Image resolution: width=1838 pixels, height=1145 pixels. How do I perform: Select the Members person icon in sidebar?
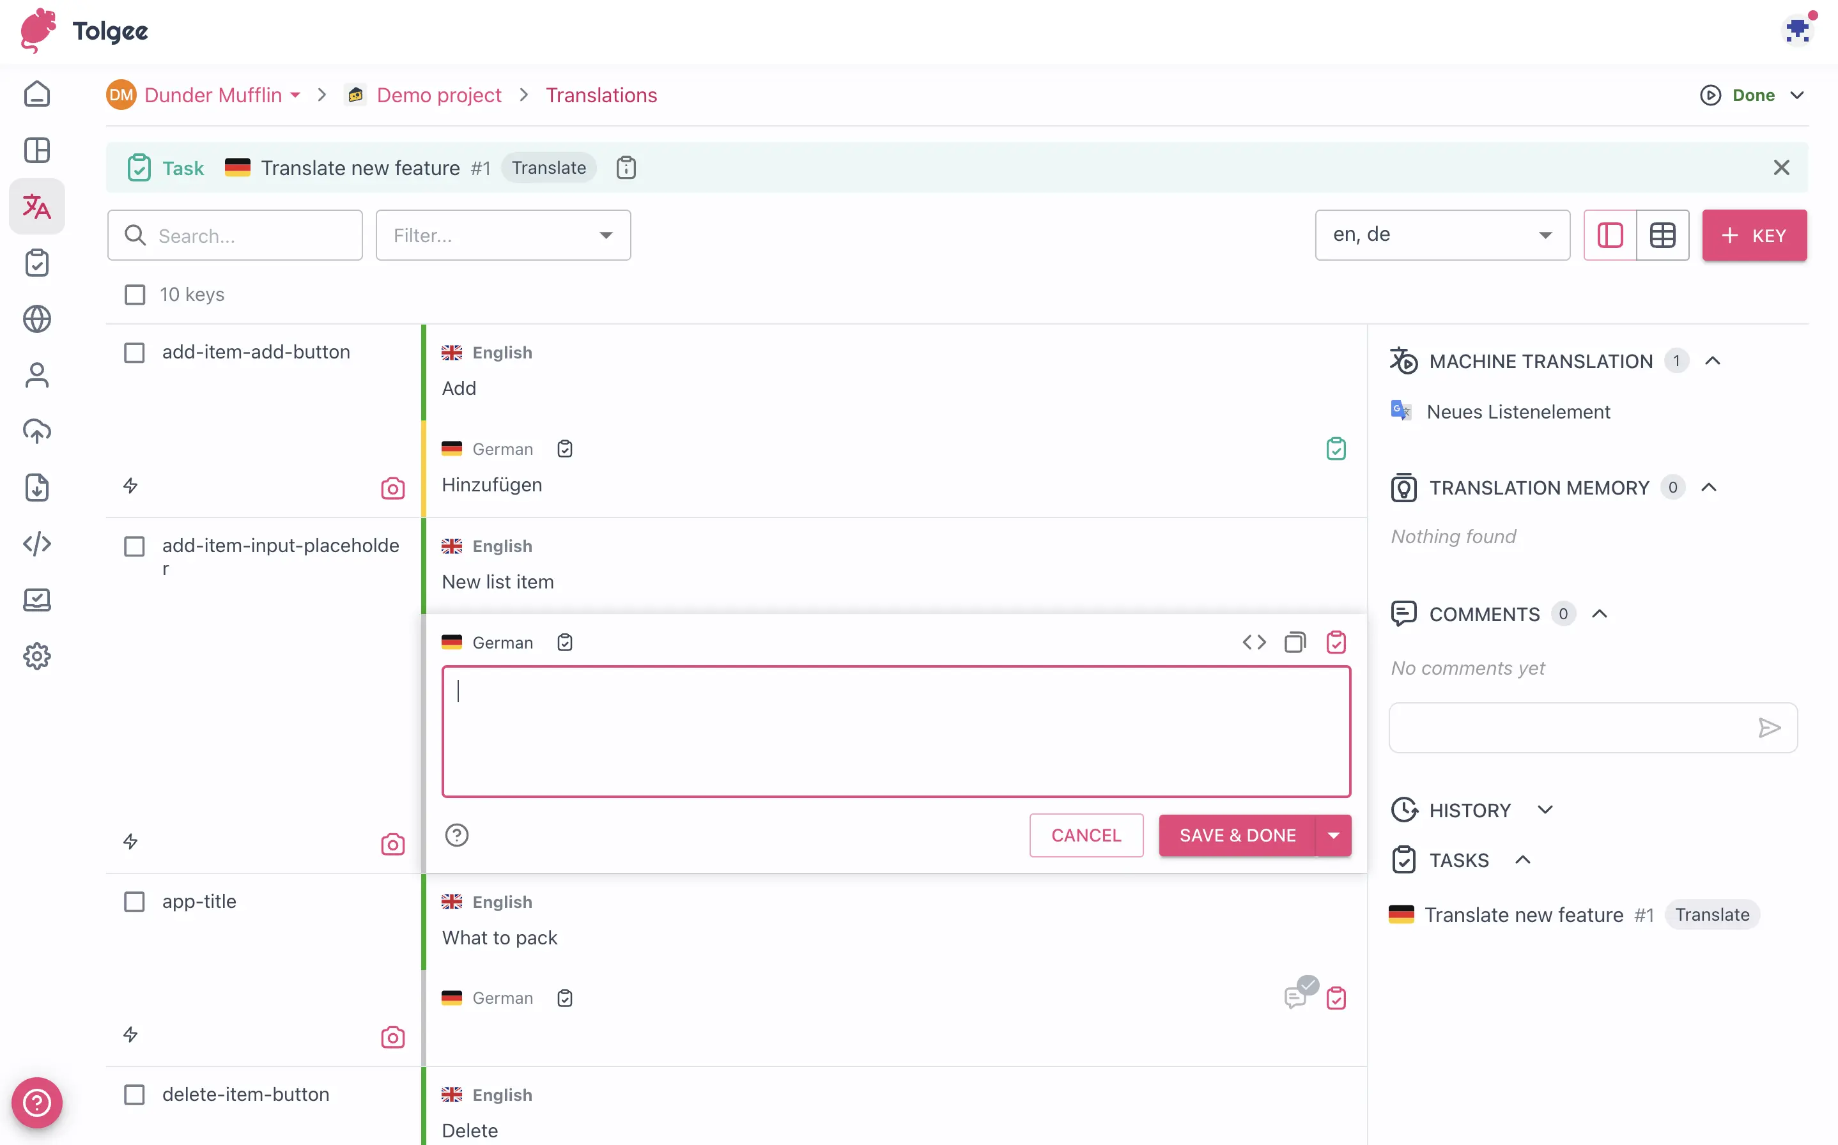click(x=36, y=375)
